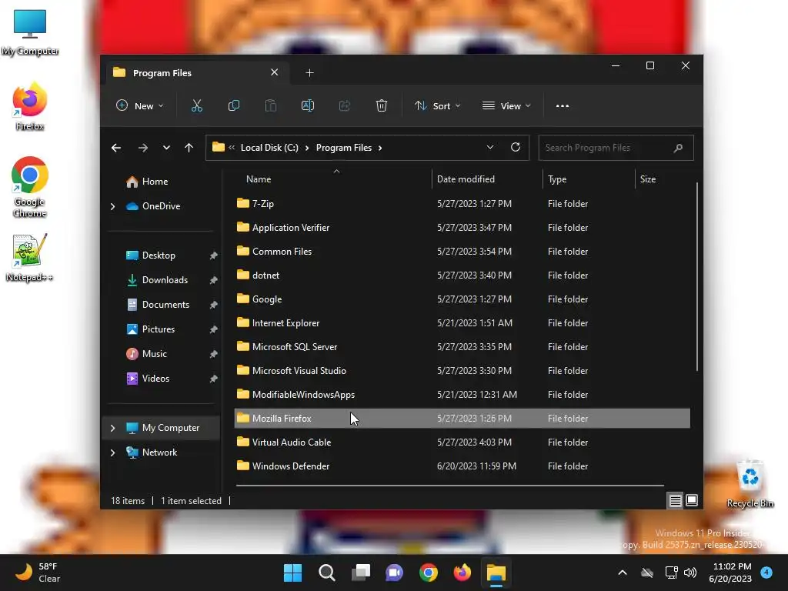Open Google Chrome desktop shortcut
This screenshot has height=591, width=788.
pos(30,188)
